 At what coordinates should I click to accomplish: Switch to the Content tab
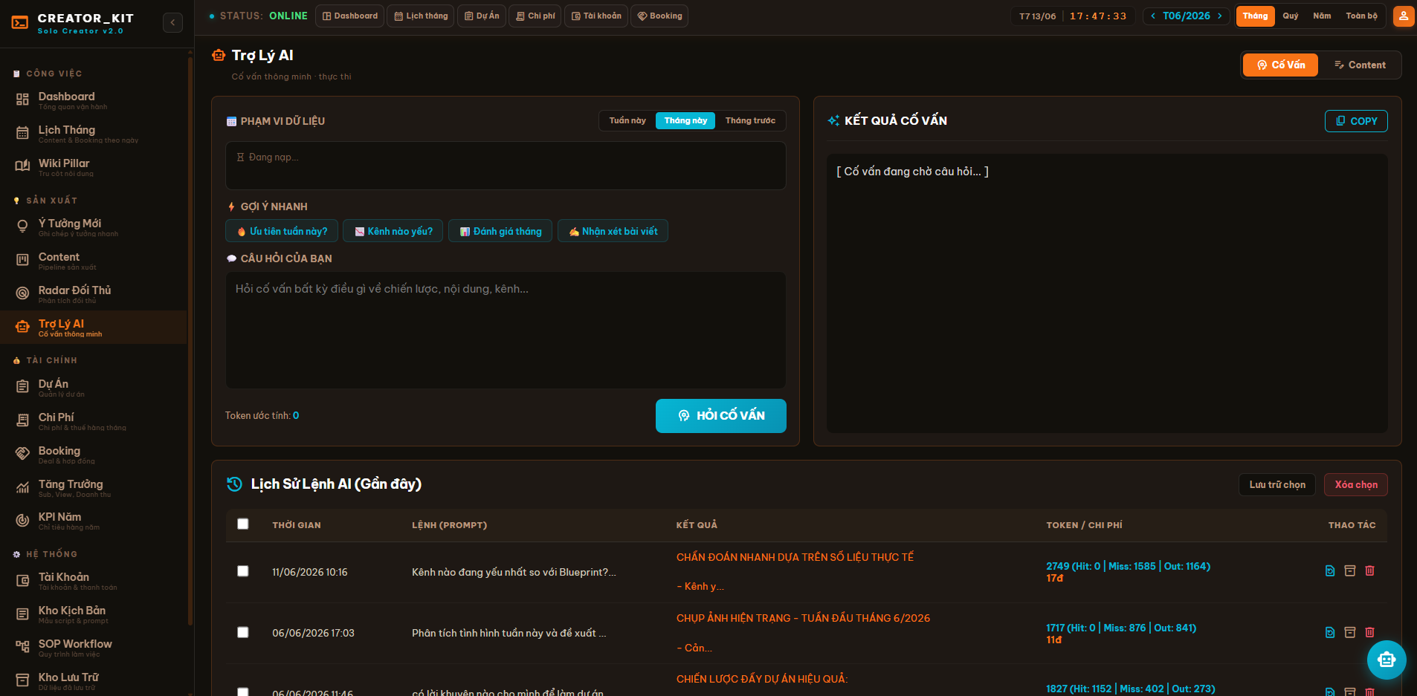1360,65
